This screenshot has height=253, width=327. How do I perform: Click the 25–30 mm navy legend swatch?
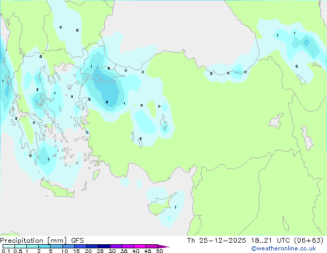click(104, 246)
